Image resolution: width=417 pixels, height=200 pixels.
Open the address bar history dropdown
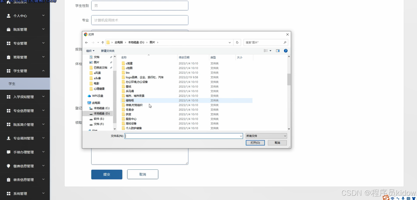point(230,42)
